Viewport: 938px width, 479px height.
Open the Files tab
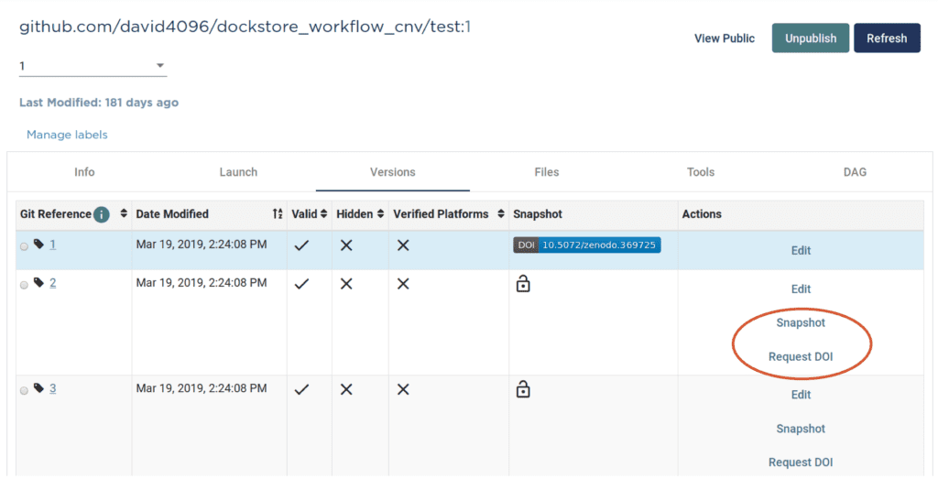547,172
